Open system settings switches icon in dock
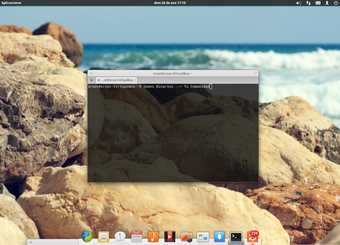 pos(203,236)
